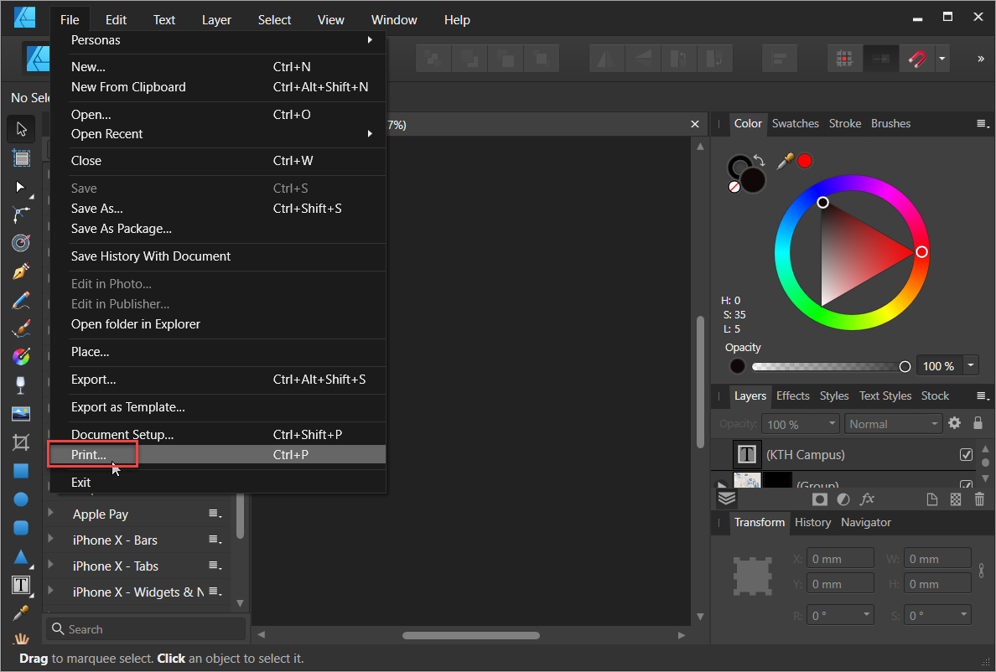Toggle visibility of KTH Campus layer

[x=966, y=455]
